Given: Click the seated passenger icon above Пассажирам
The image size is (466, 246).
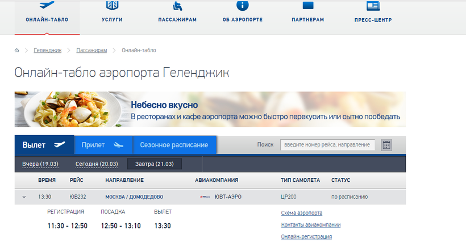Looking at the screenshot, I should (177, 6).
